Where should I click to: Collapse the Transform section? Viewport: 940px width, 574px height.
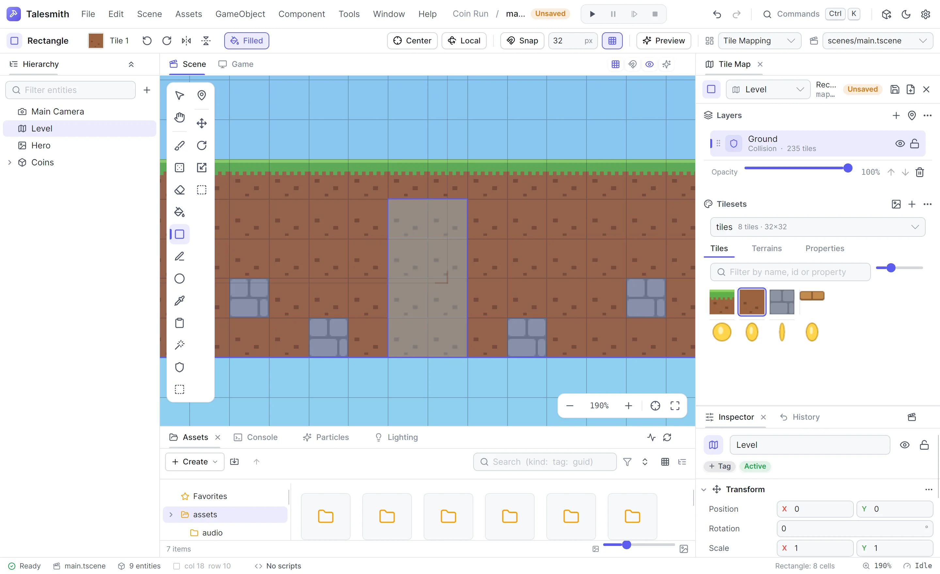[703, 490]
